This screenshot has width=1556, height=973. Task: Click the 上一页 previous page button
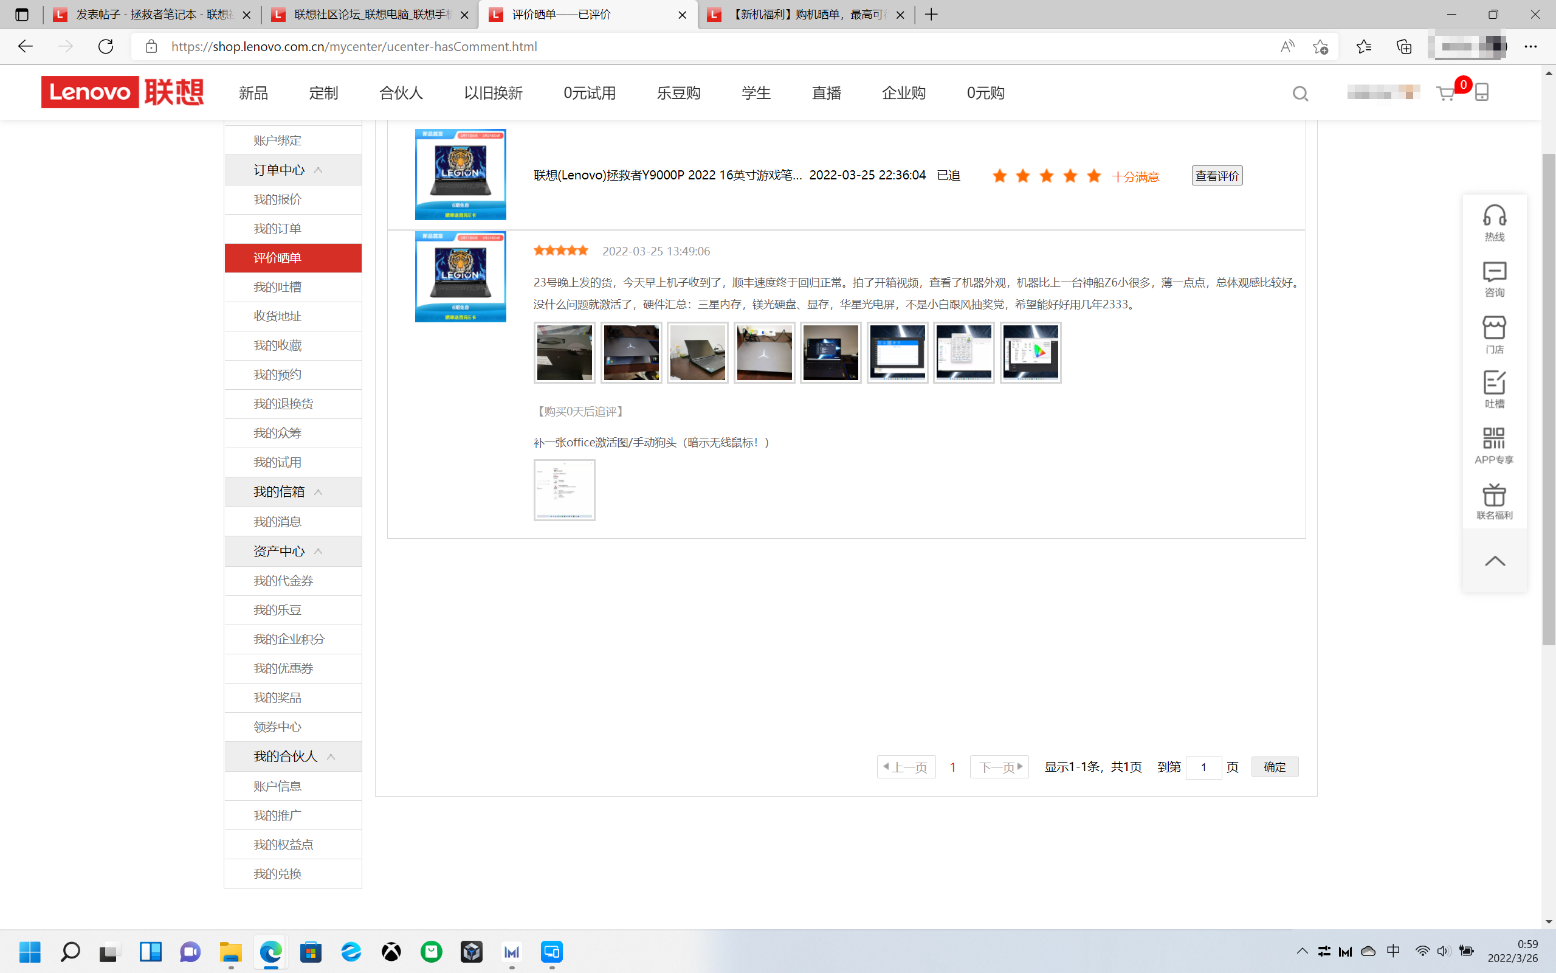(906, 767)
